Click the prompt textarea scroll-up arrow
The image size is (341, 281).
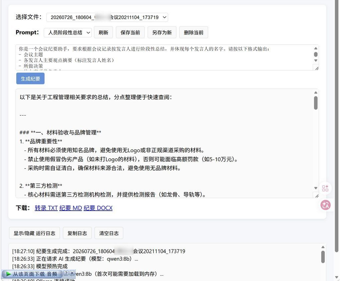click(x=316, y=48)
